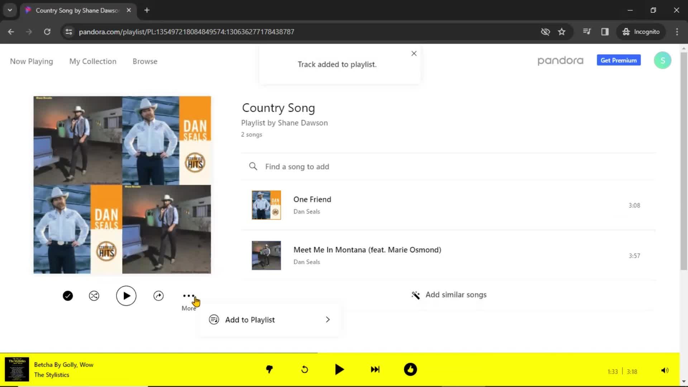The height and width of the screenshot is (387, 688).
Task: Select the My Collection menu item
Action: click(92, 61)
